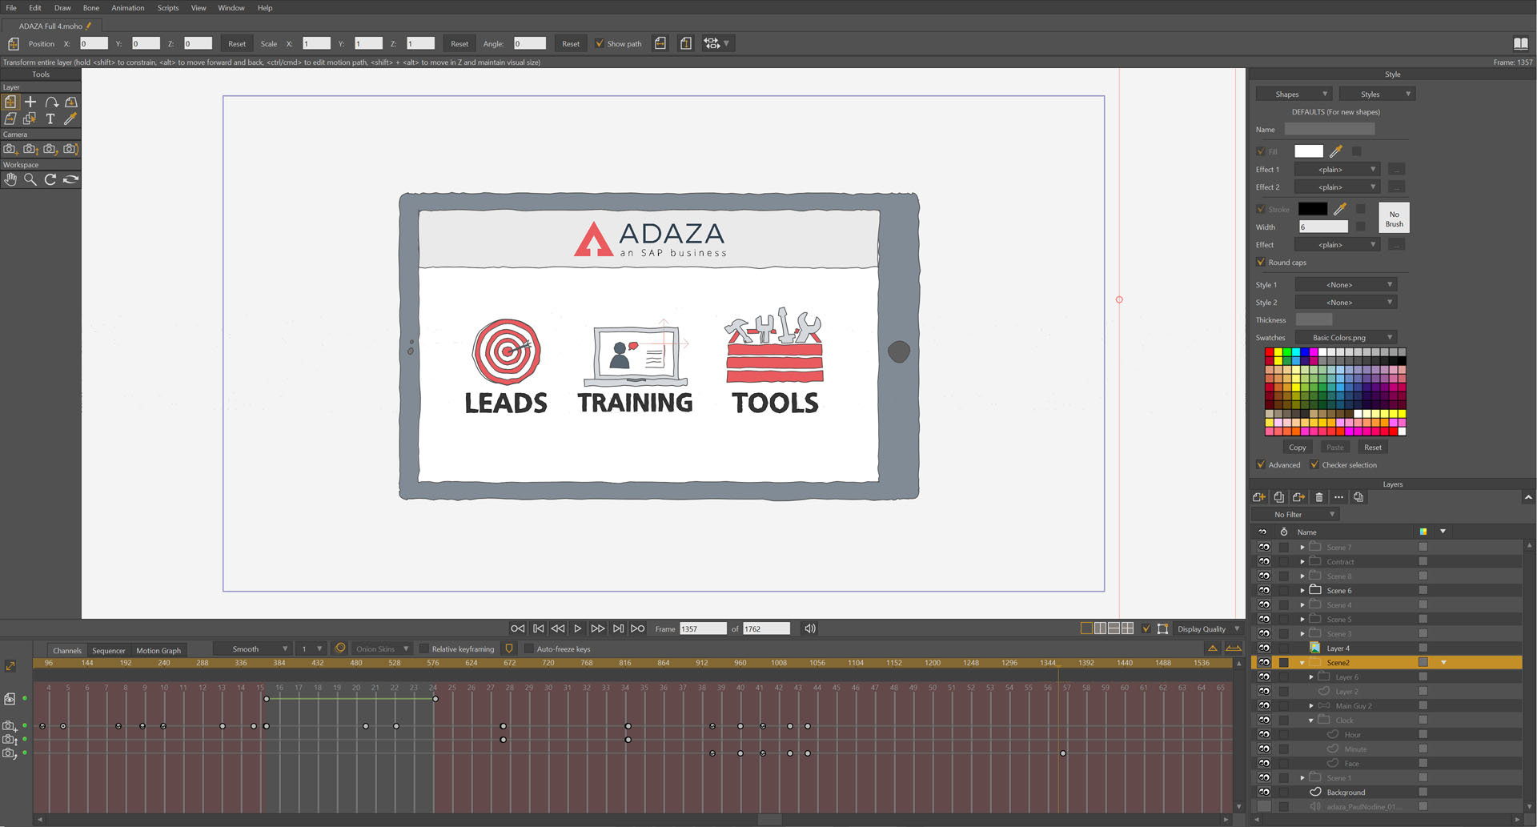The height and width of the screenshot is (827, 1537).
Task: Click the Play button in transport controls
Action: click(577, 628)
